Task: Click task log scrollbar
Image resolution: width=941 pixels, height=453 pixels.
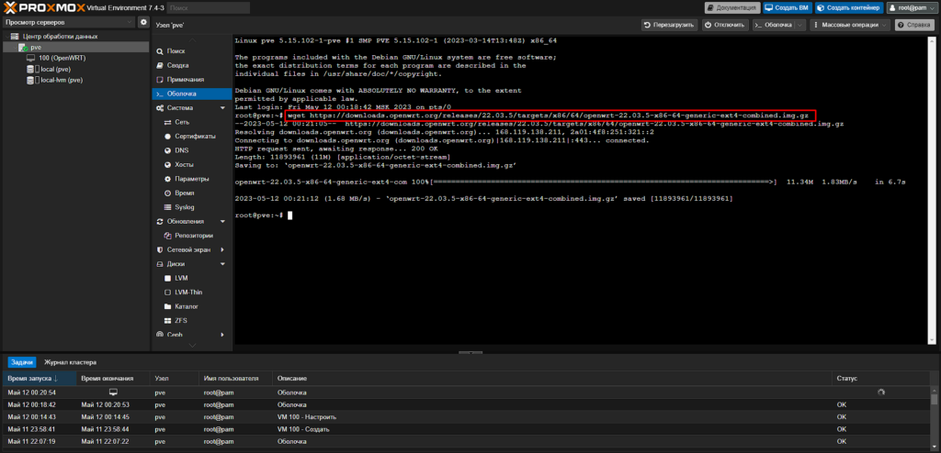Action: pyautogui.click(x=934, y=400)
